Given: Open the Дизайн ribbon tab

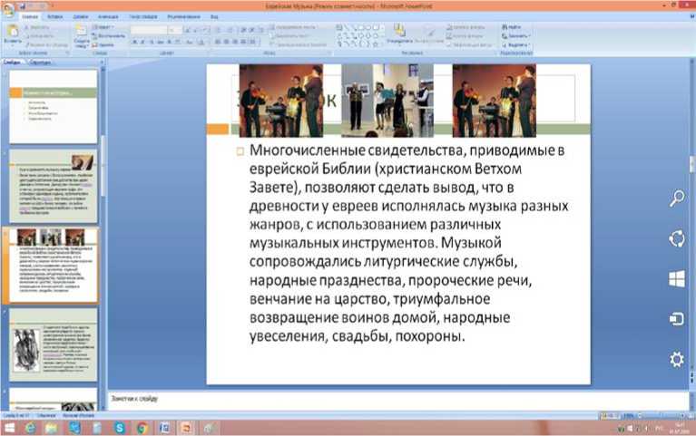Looking at the screenshot, I should (81, 17).
